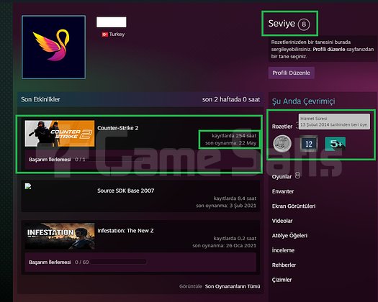Viewport: 378px width, 302px height.
Task: Open Ekran Görüntüleri screenshots page
Action: click(x=294, y=206)
